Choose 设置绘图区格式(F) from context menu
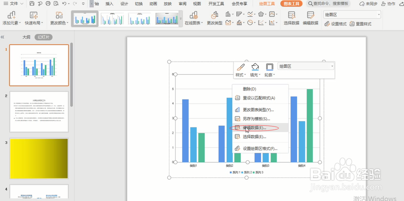 [x=260, y=148]
